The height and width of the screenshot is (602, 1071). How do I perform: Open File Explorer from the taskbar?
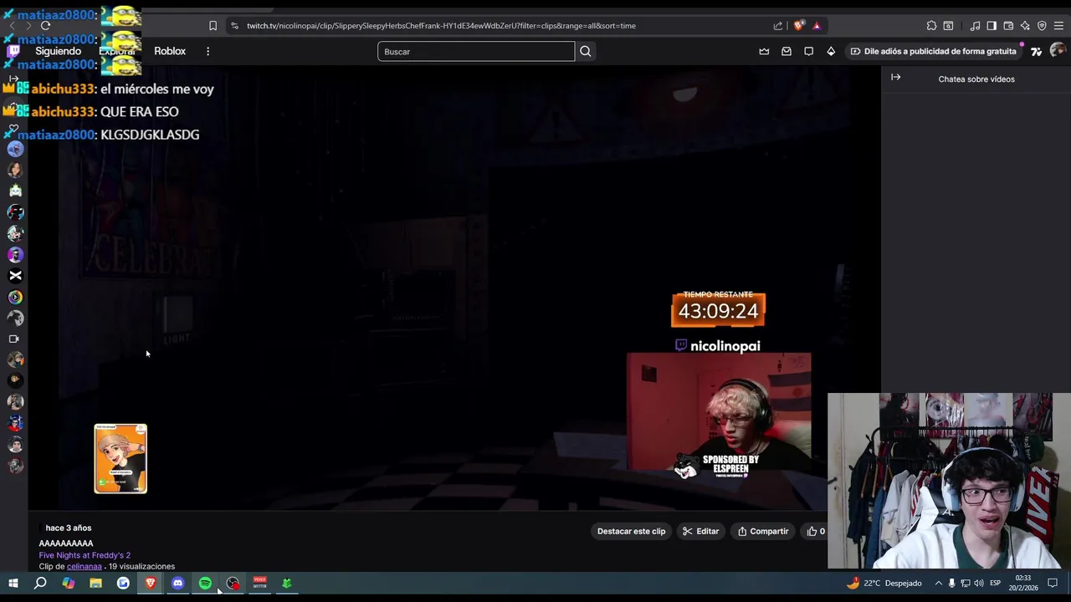click(x=95, y=583)
